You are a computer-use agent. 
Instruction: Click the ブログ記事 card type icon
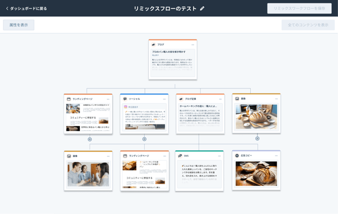[181, 99]
